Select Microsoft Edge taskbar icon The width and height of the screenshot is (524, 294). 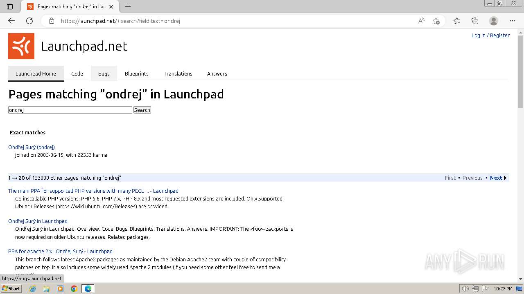[x=88, y=289]
